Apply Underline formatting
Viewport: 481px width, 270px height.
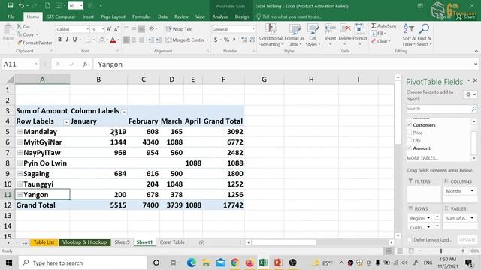click(x=74, y=40)
